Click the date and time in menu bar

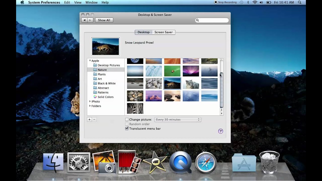(284, 3)
